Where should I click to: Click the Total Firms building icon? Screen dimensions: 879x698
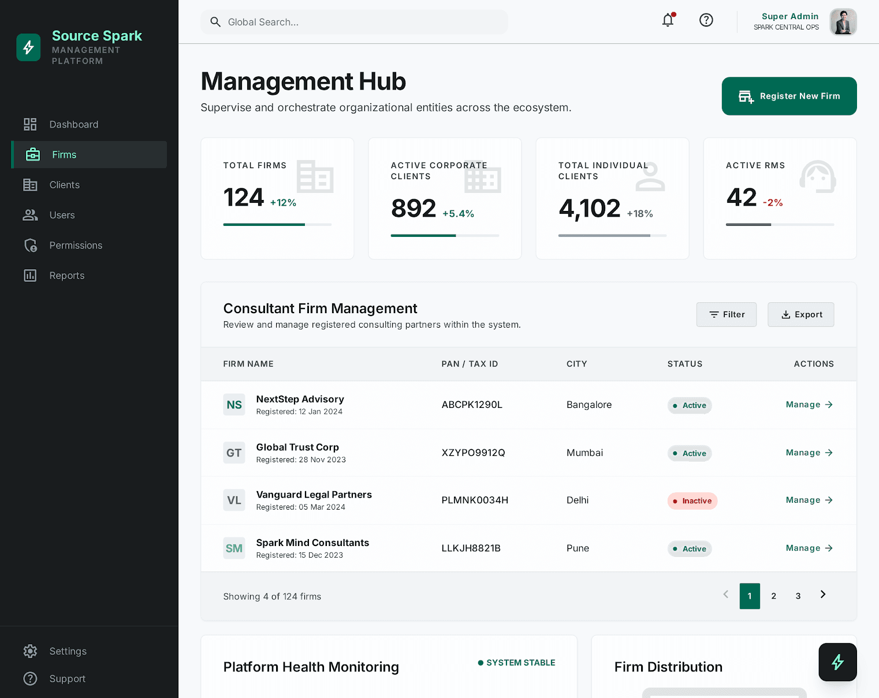click(315, 176)
